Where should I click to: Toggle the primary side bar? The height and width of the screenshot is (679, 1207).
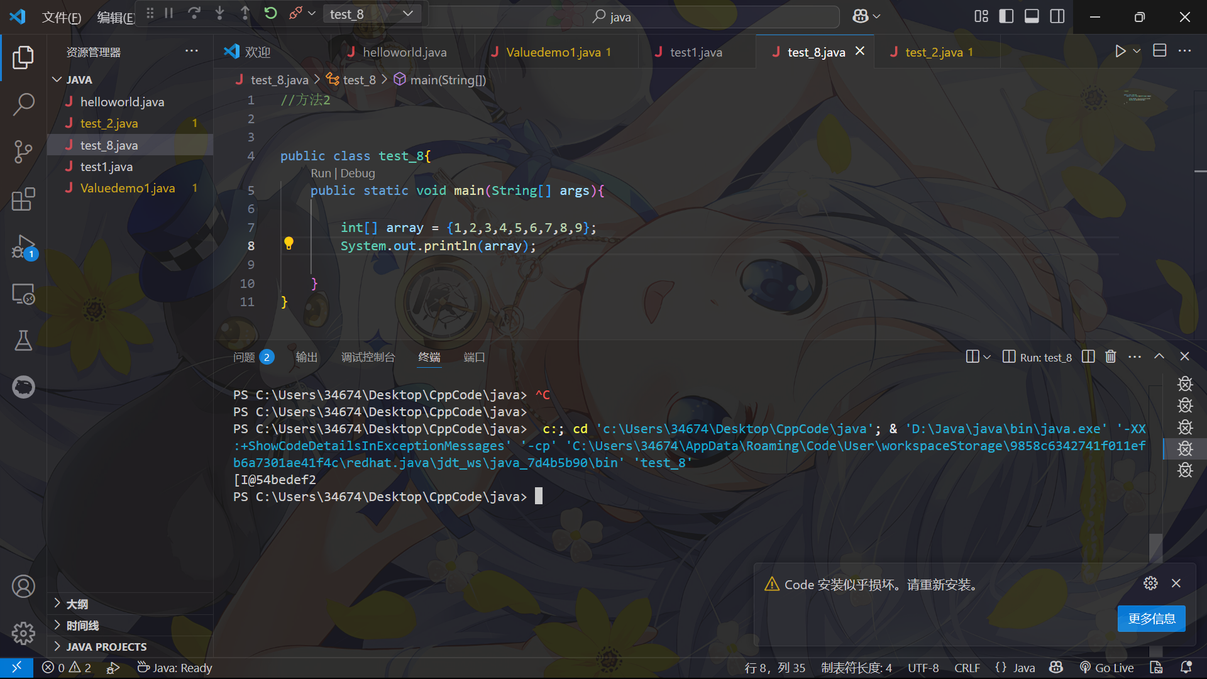click(x=1006, y=16)
